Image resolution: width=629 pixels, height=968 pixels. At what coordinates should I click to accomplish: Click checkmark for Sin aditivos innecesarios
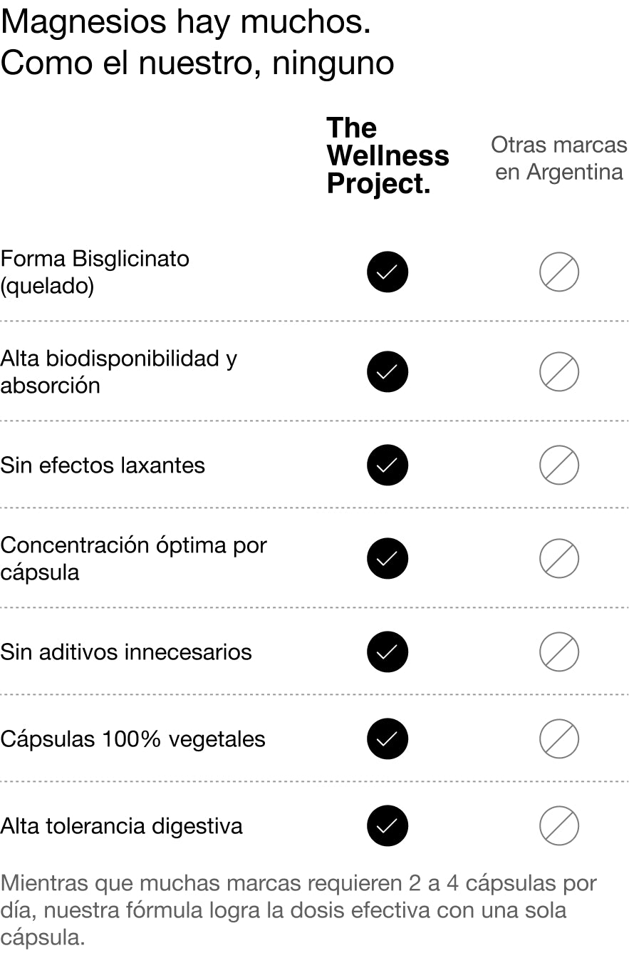click(x=388, y=652)
